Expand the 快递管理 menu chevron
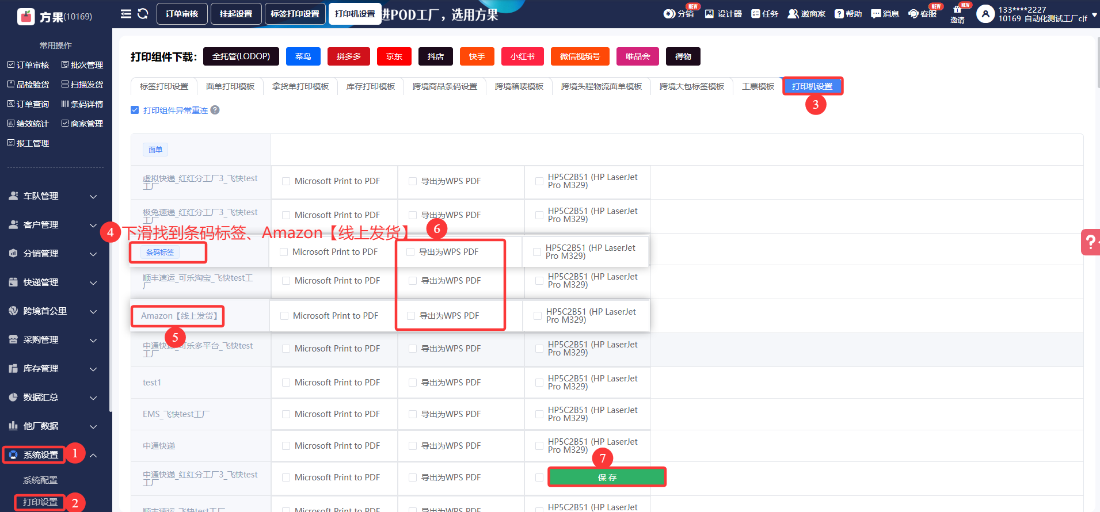The width and height of the screenshot is (1100, 512). (93, 283)
